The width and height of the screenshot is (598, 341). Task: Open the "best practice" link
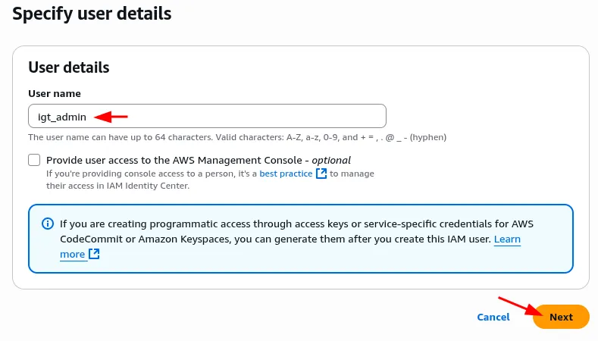(x=286, y=174)
